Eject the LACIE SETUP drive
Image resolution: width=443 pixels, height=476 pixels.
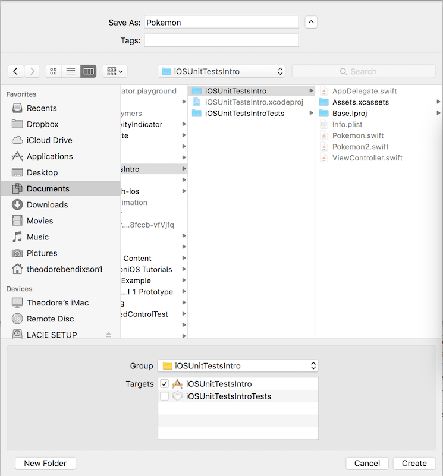pyautogui.click(x=108, y=335)
